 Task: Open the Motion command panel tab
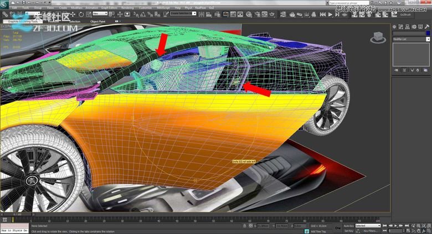pos(414,27)
